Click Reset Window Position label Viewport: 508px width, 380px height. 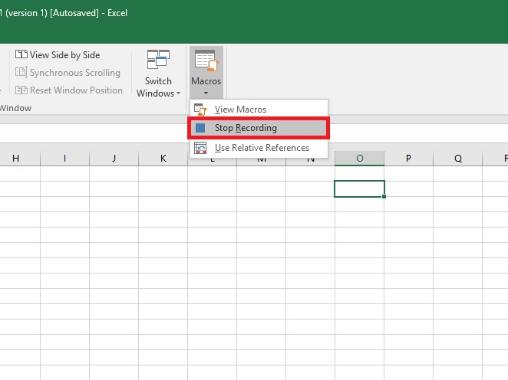point(76,90)
